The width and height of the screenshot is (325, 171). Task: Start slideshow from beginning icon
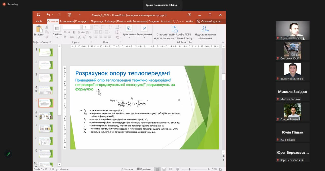point(69,15)
